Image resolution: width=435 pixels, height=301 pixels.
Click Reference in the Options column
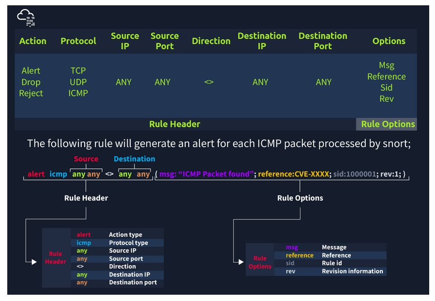(386, 76)
